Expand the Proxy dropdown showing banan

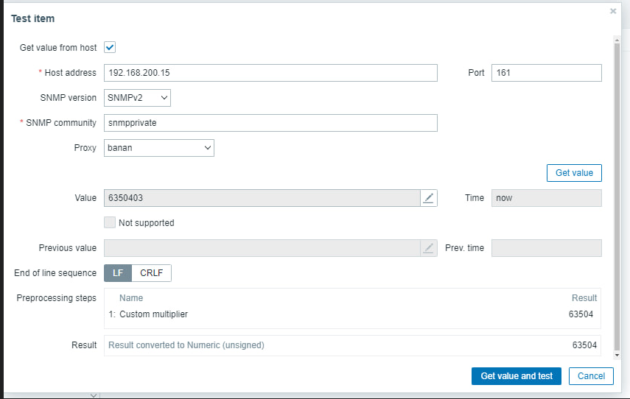coord(159,148)
